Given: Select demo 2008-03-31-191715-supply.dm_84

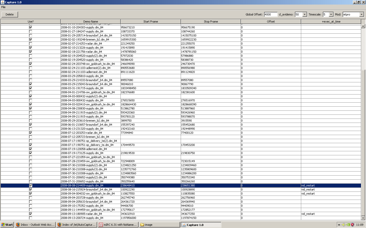Looking at the screenshot, I should (x=90, y=88).
